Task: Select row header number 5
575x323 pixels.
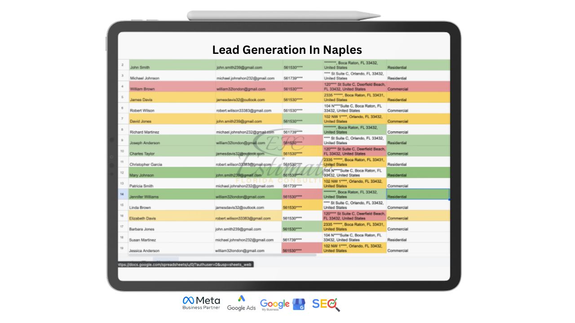Action: pos(123,97)
